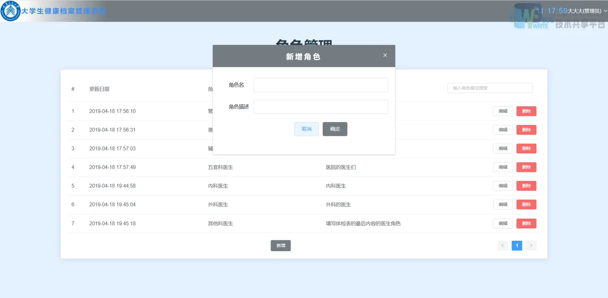Click the role remark search box
Viewport: 608px width, 298px height.
tap(490, 88)
